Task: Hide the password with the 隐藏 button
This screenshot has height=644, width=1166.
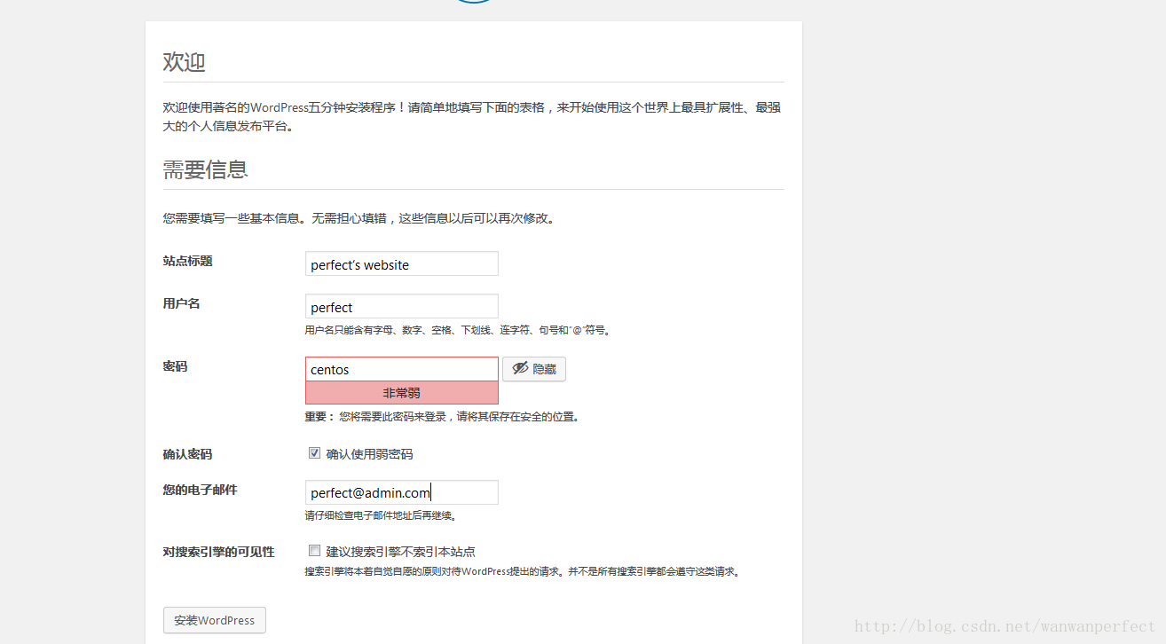Action: click(x=534, y=369)
